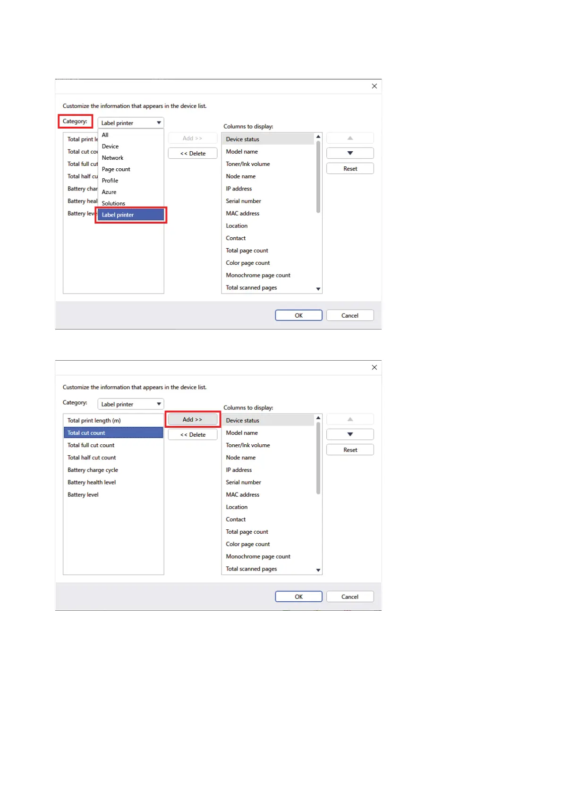562x796 pixels.
Task: Click scroll-down arrow of columns list in dialog with Total cut count highlighted
Action: 318,570
